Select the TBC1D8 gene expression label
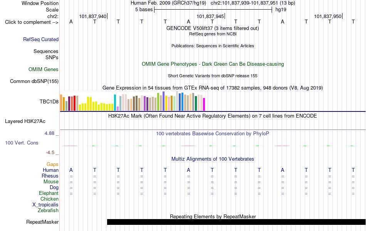 (49, 101)
